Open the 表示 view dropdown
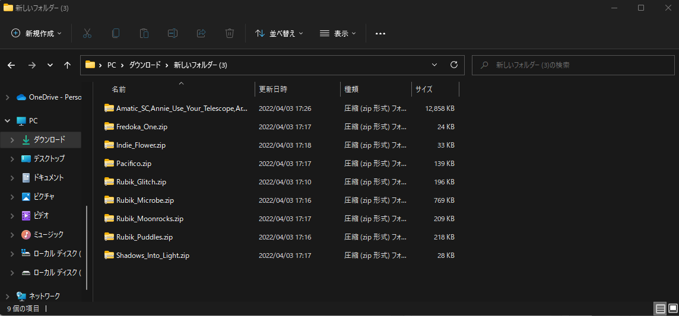The width and height of the screenshot is (679, 316). tap(338, 33)
